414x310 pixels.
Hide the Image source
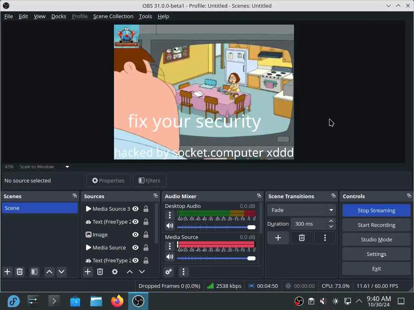[135, 235]
